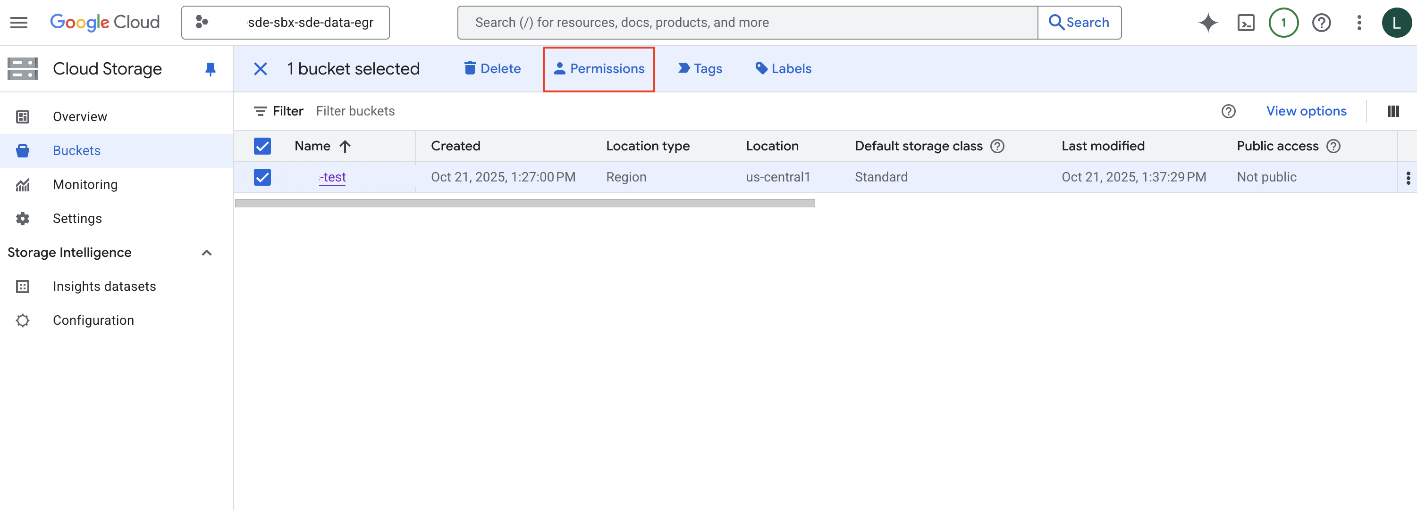Open the project selector sde-sbx-sde-data-egr
The width and height of the screenshot is (1417, 510).
[285, 23]
